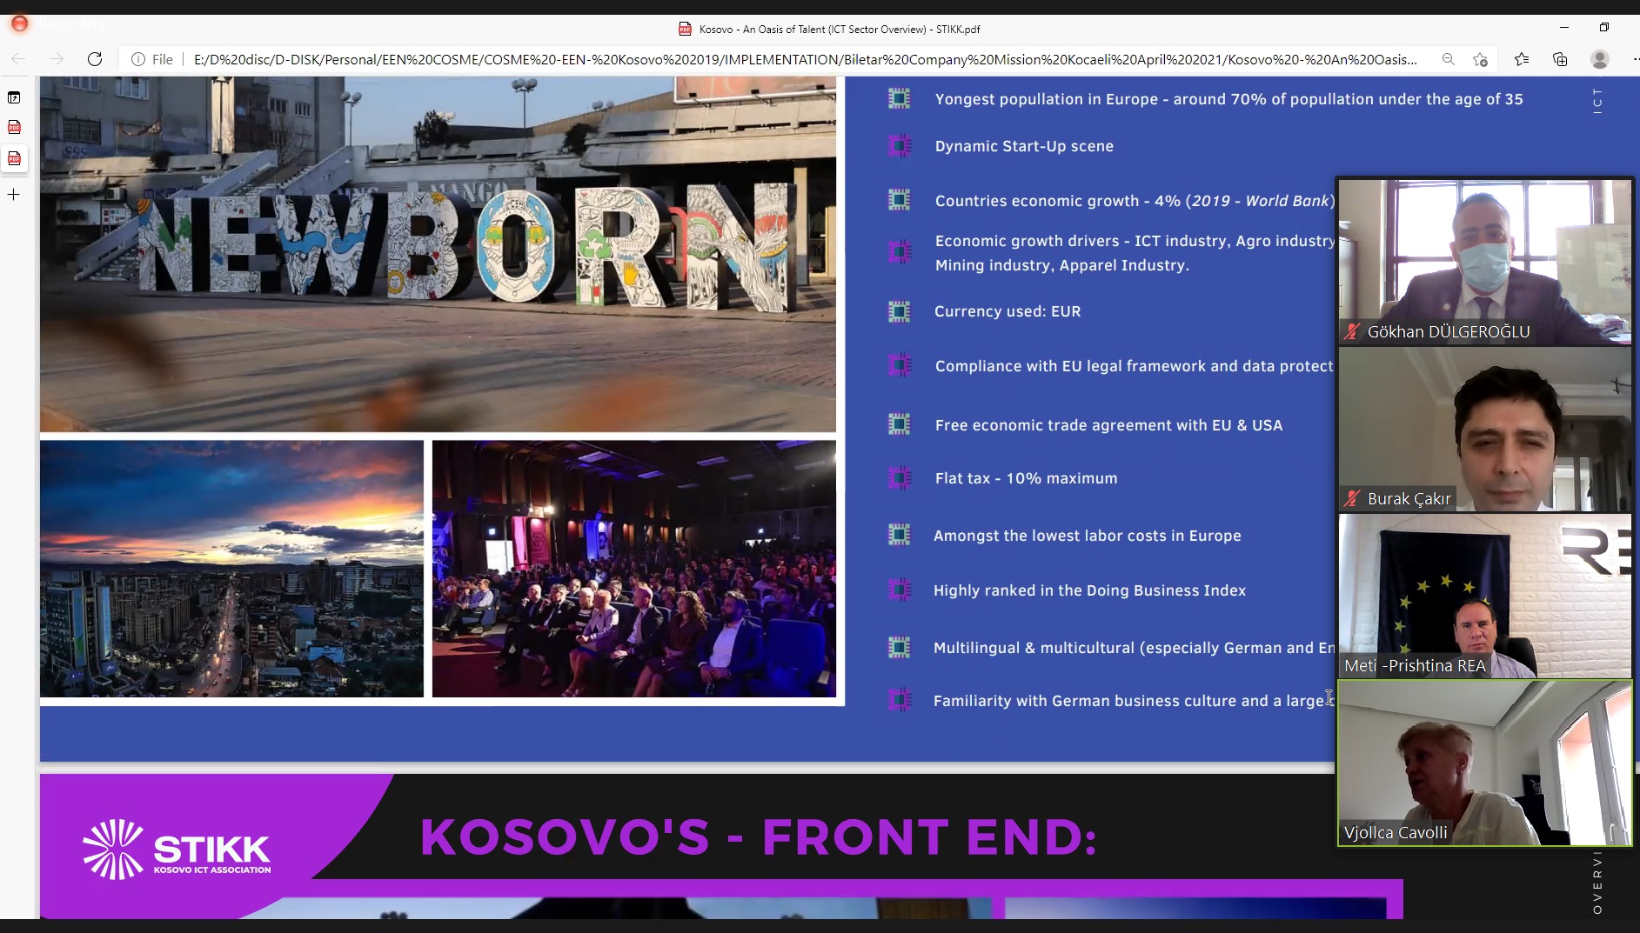Image resolution: width=1640 pixels, height=933 pixels.
Task: Reload the PDF page with refresh icon
Action: point(95,59)
